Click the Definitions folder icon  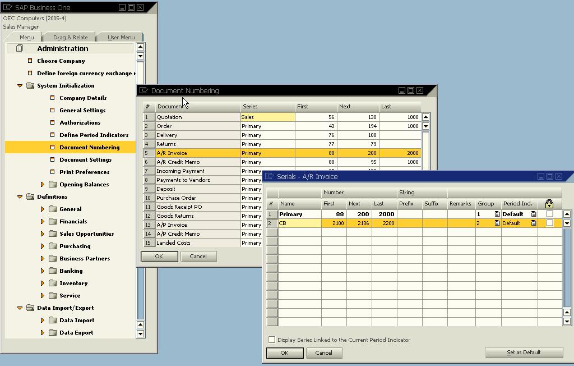pyautogui.click(x=30, y=196)
